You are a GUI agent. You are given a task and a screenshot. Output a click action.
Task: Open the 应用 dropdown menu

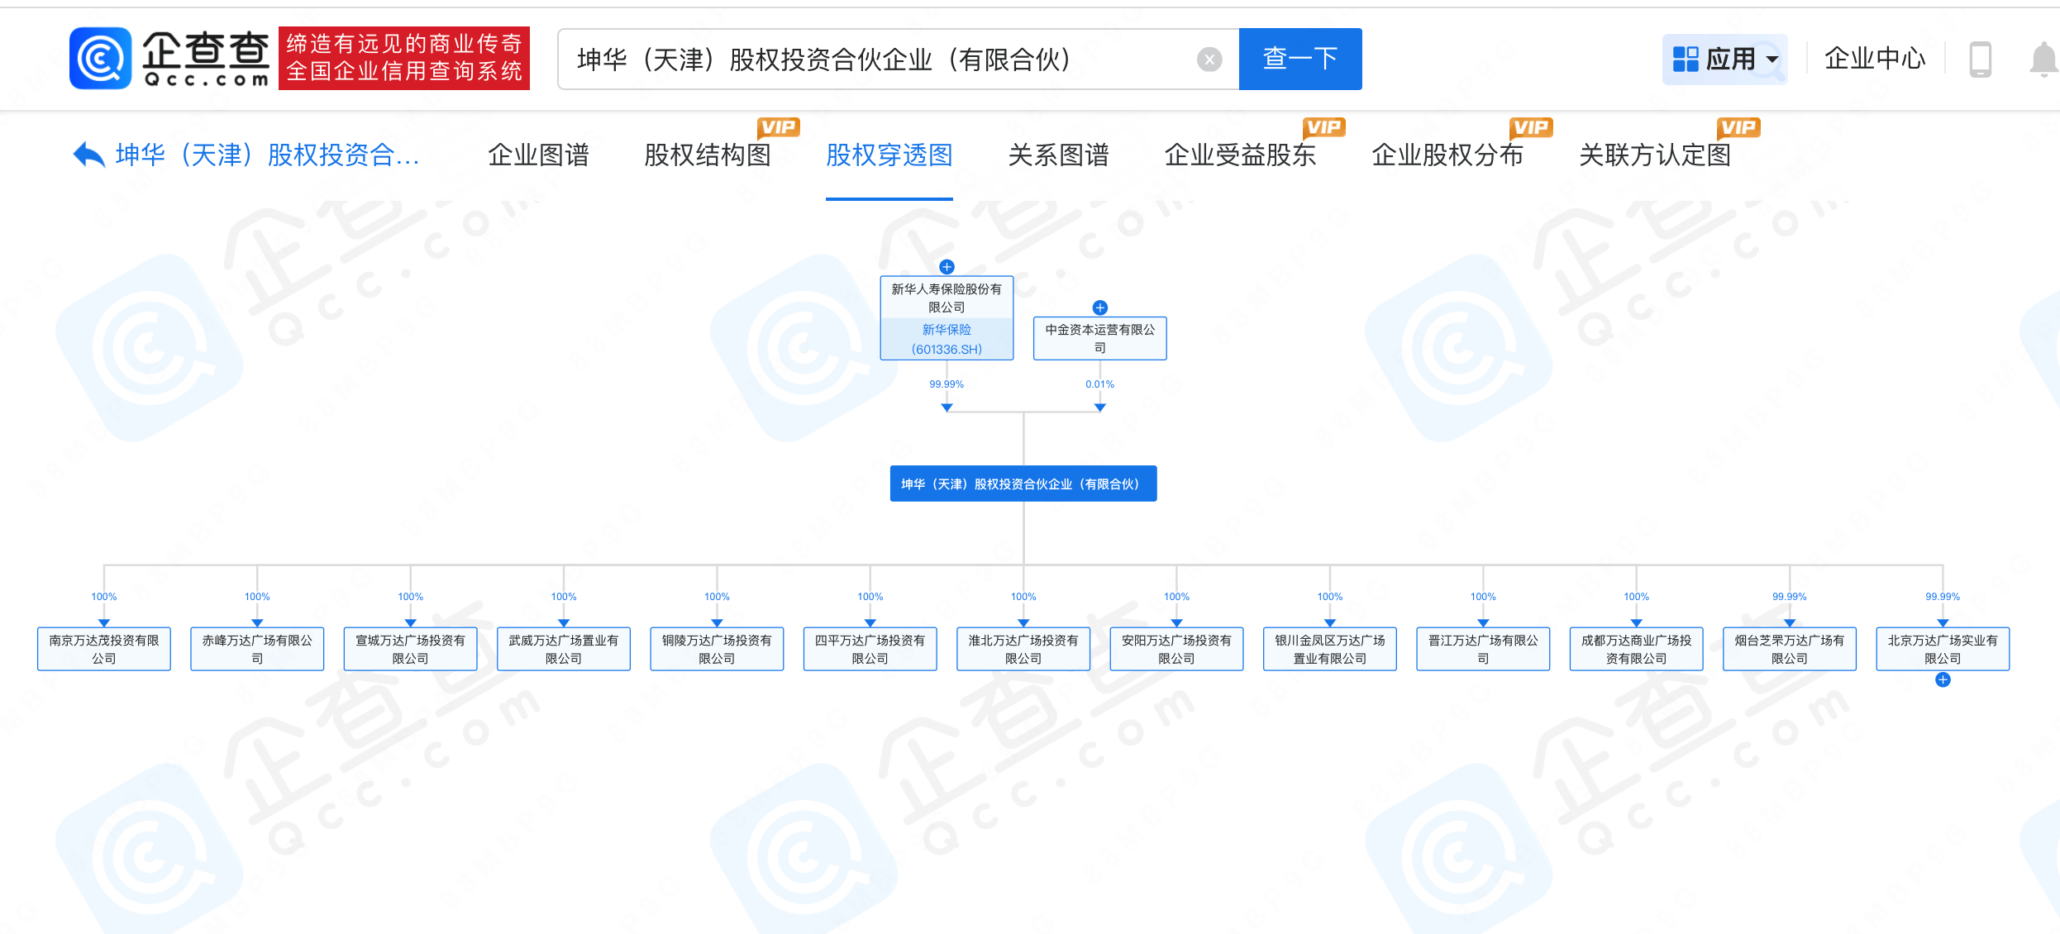tap(1724, 59)
